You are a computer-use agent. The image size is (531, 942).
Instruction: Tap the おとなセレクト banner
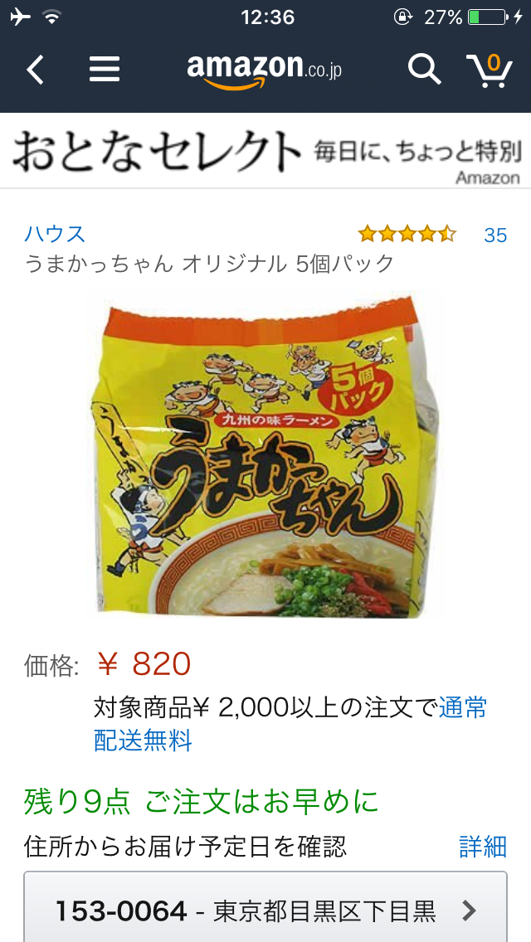(265, 151)
